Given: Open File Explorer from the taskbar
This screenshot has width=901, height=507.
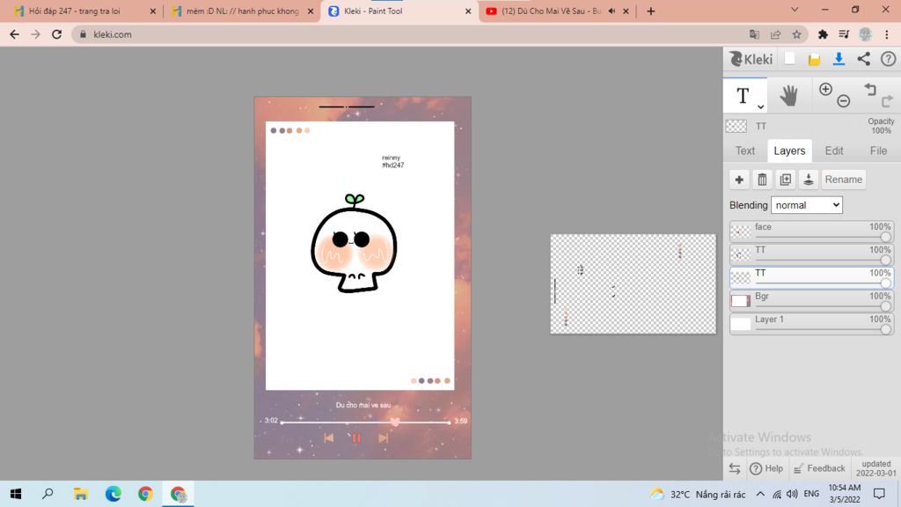Looking at the screenshot, I should click(x=80, y=494).
